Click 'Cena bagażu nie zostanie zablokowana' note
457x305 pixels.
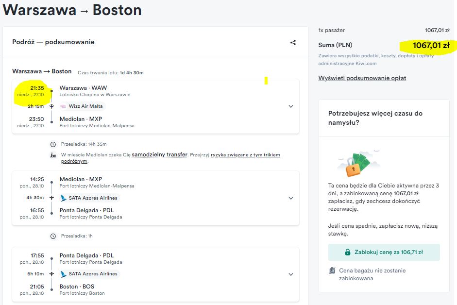pos(372,274)
